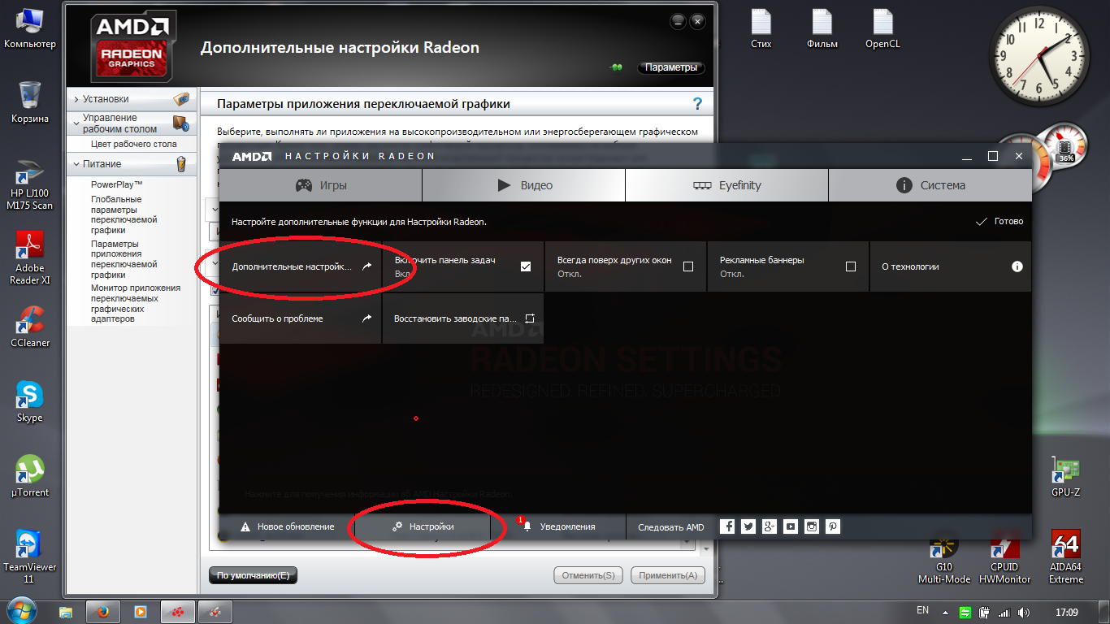Enable Рекламные баннеры checkbox
1110x624 pixels.
(851, 266)
